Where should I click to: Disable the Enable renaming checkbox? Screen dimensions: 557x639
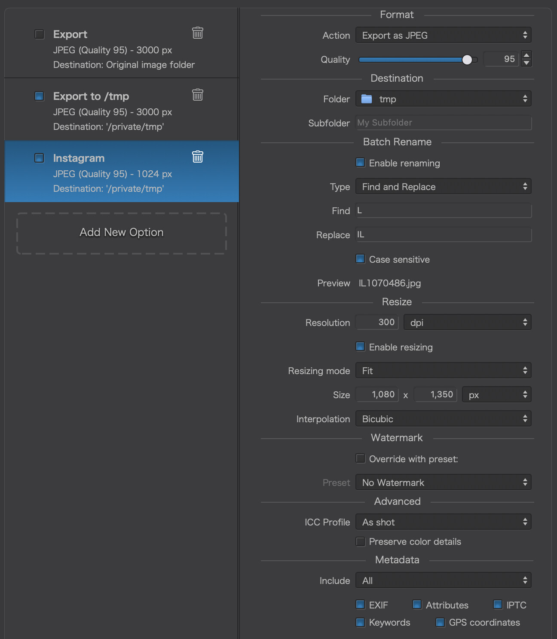point(361,163)
